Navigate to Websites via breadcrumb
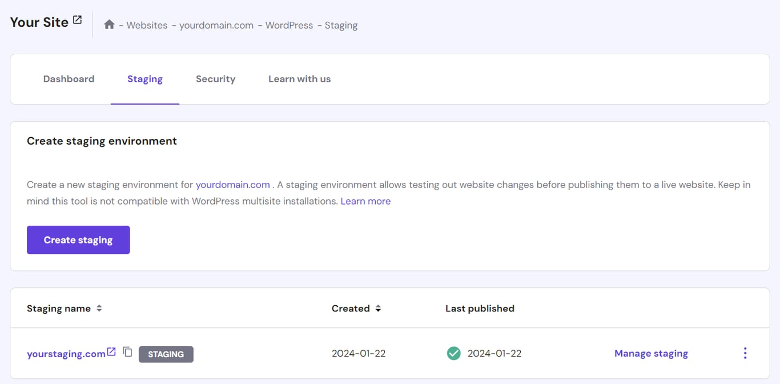The image size is (780, 384). 147,25
